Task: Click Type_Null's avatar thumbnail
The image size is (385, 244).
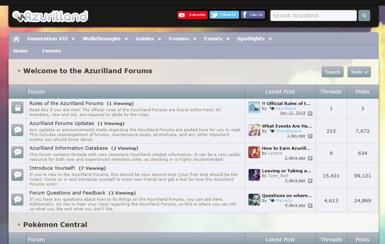Action: point(254,175)
